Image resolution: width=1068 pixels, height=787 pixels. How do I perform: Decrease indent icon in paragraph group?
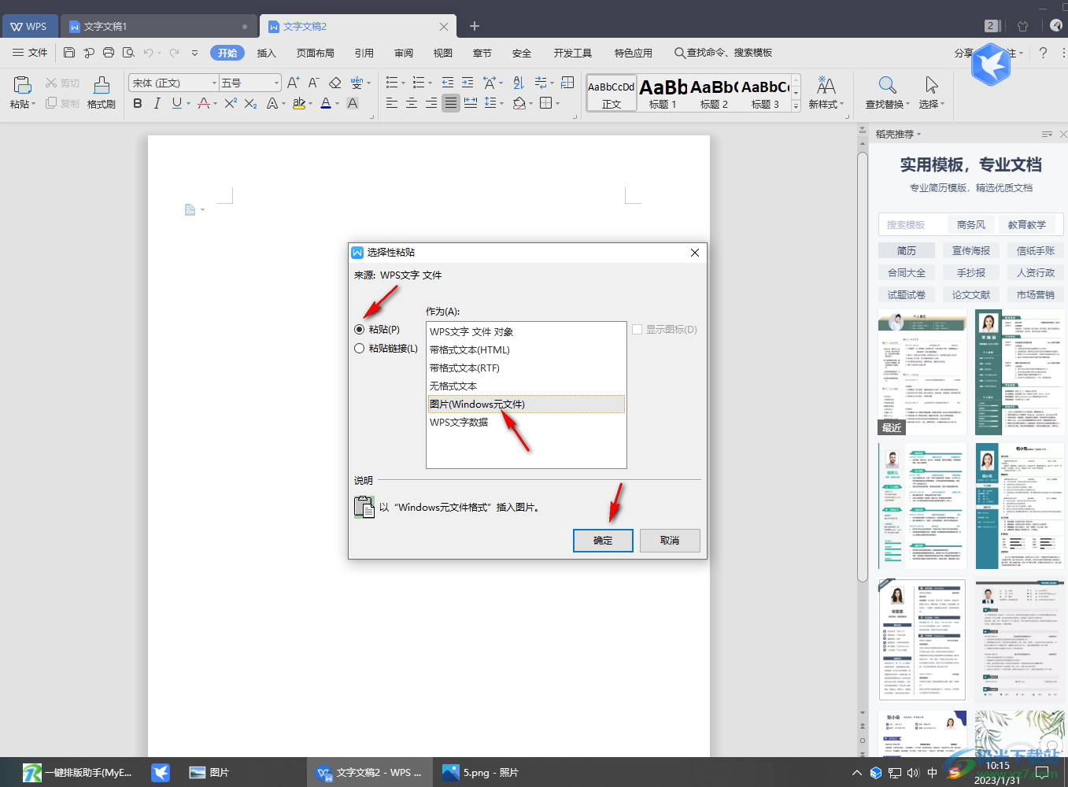pos(448,83)
